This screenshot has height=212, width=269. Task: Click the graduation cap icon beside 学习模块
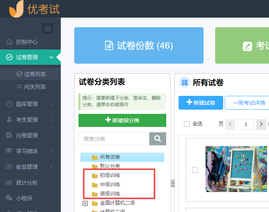[x=9, y=151]
